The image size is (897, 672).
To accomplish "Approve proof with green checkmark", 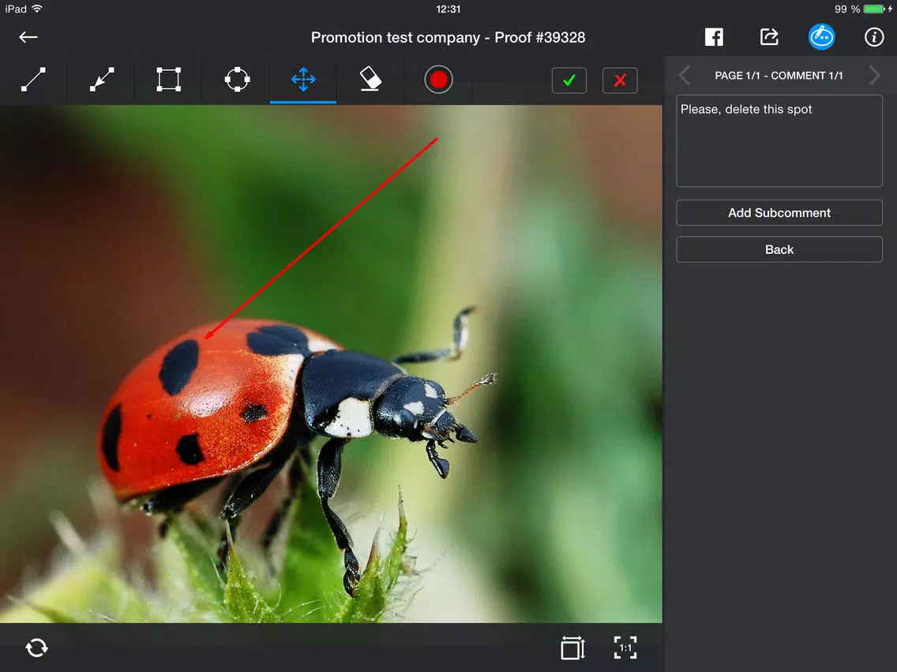I will click(569, 80).
